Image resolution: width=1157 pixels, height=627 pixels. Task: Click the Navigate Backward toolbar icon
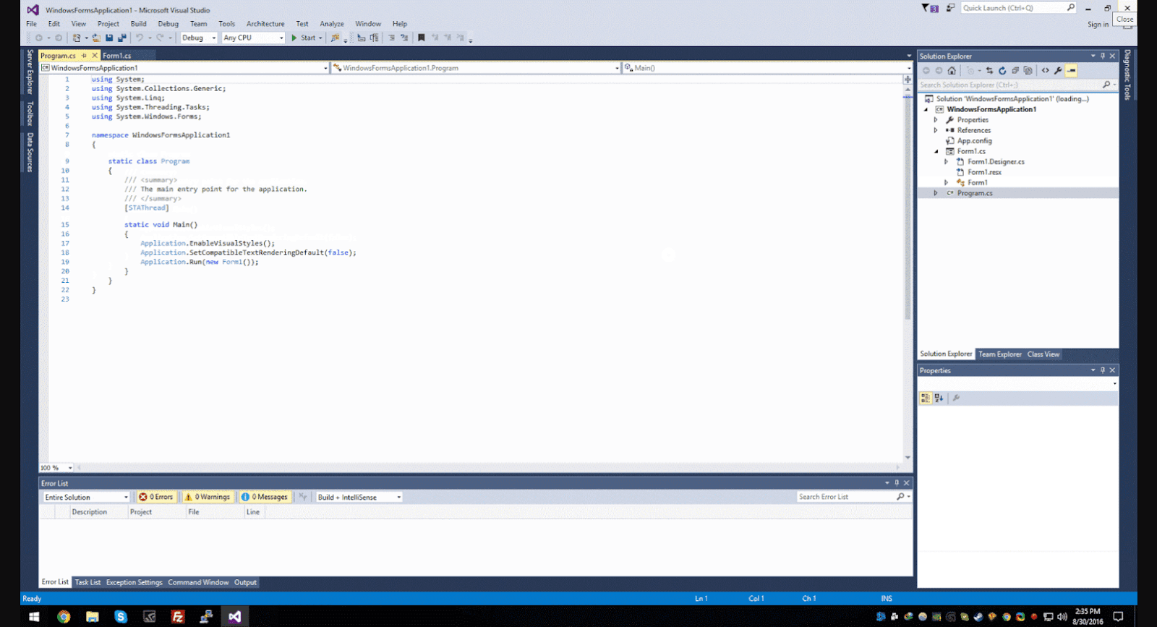38,38
